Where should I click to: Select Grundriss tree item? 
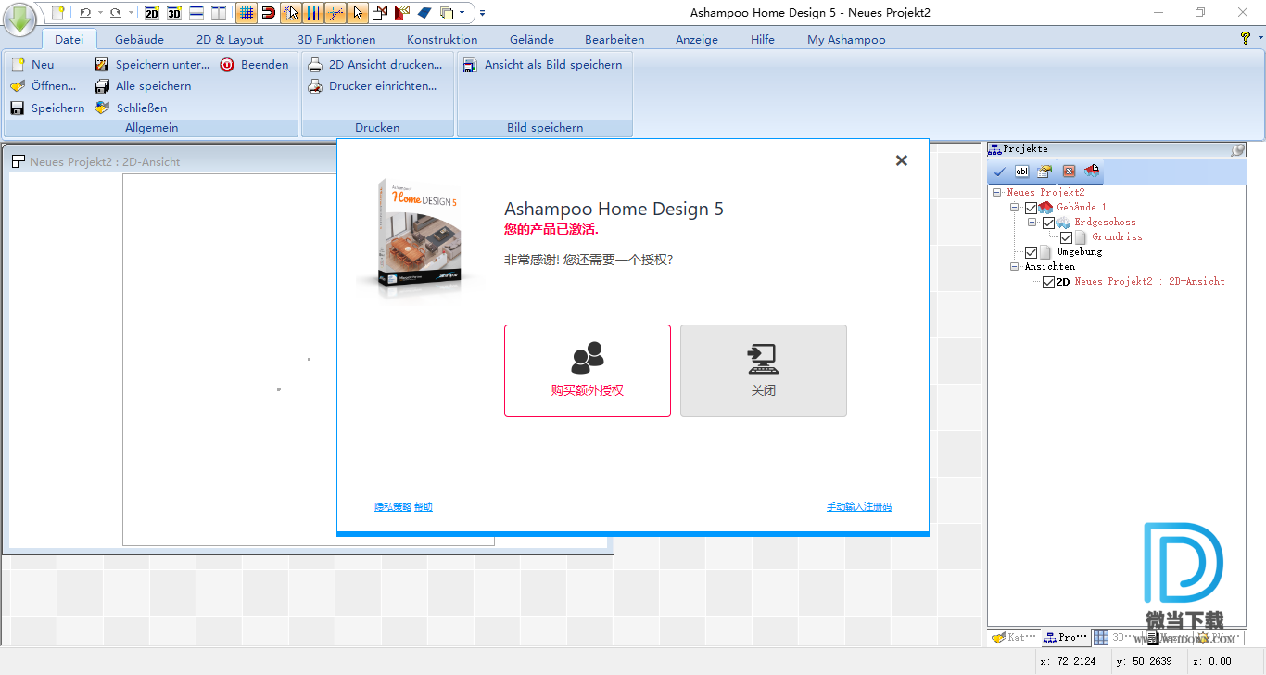[1117, 237]
